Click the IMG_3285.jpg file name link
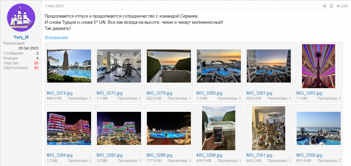351x166 pixels. 110,155
